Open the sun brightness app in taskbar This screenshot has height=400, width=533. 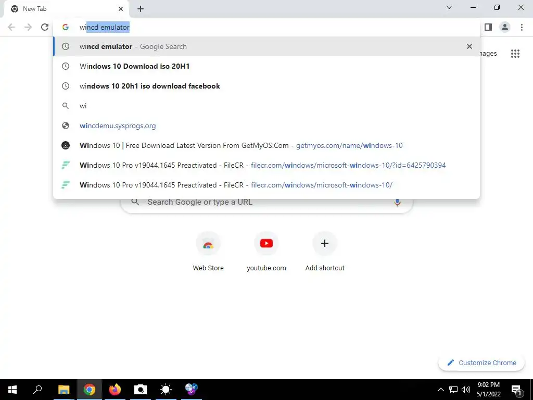166,390
